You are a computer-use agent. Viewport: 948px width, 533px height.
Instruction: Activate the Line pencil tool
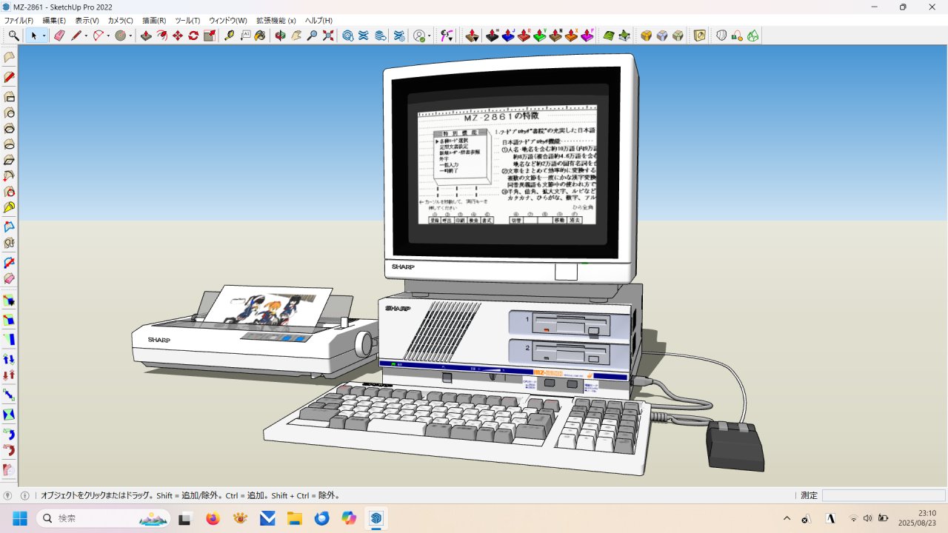(76, 36)
